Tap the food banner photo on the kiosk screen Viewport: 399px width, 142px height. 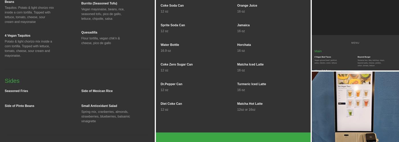(354, 79)
